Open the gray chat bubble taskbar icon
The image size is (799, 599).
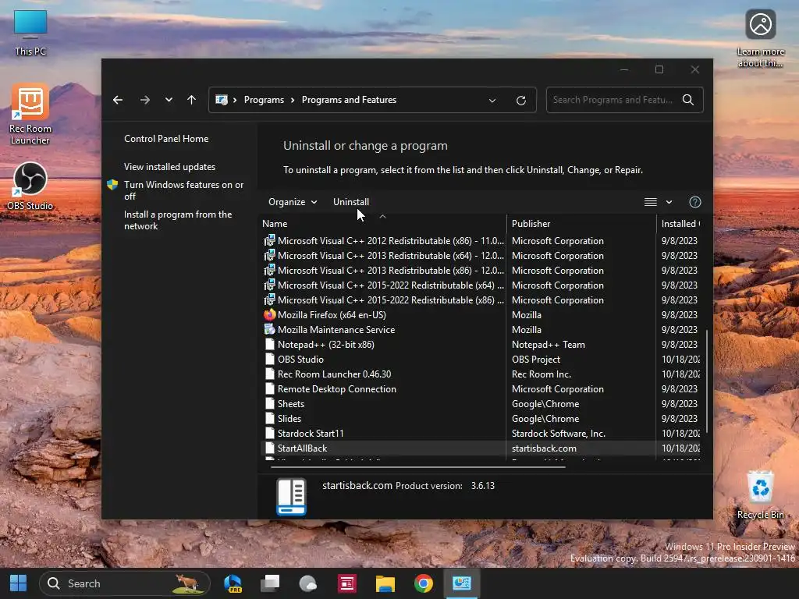(308, 583)
